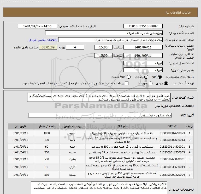Screen dimensions: 201x194
Task: Click product code 0162300114500001
Action: [172, 147]
